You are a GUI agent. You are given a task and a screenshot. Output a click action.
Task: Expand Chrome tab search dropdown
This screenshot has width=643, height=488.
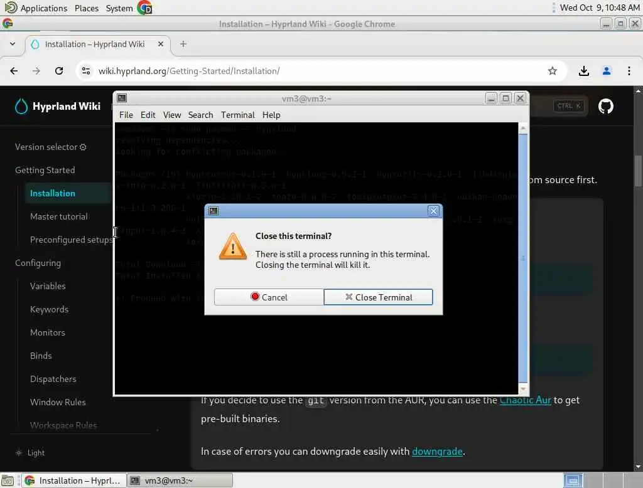tap(13, 44)
